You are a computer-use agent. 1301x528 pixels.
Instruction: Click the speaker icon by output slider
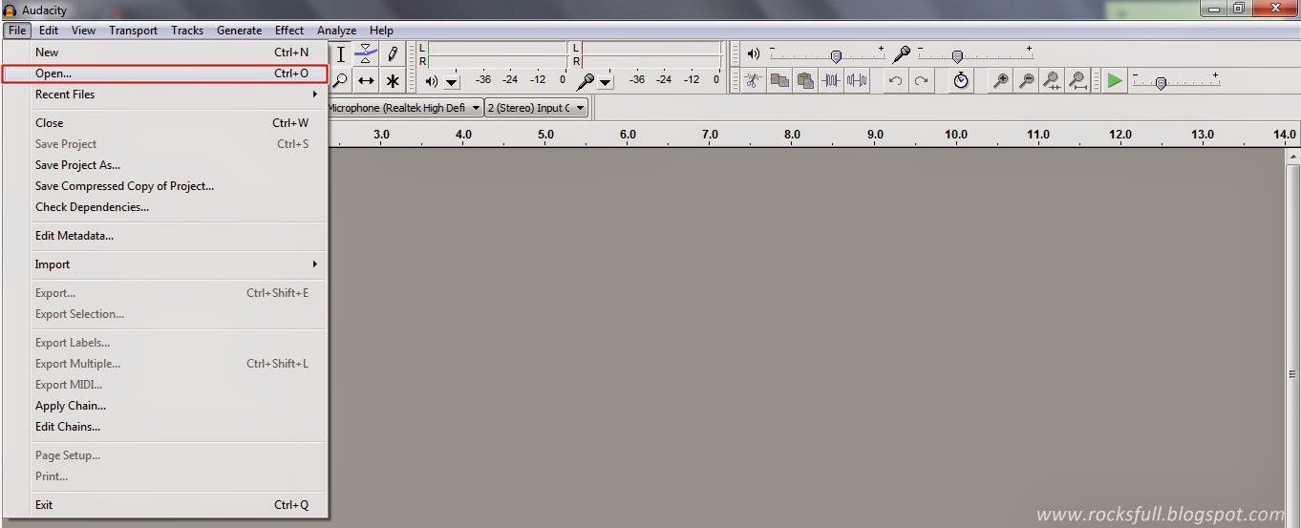pyautogui.click(x=754, y=53)
